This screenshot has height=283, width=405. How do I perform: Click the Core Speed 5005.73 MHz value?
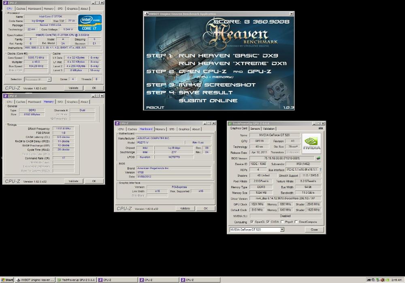point(36,58)
